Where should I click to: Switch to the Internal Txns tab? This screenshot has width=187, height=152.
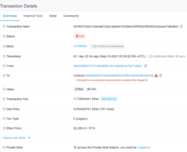point(33,16)
